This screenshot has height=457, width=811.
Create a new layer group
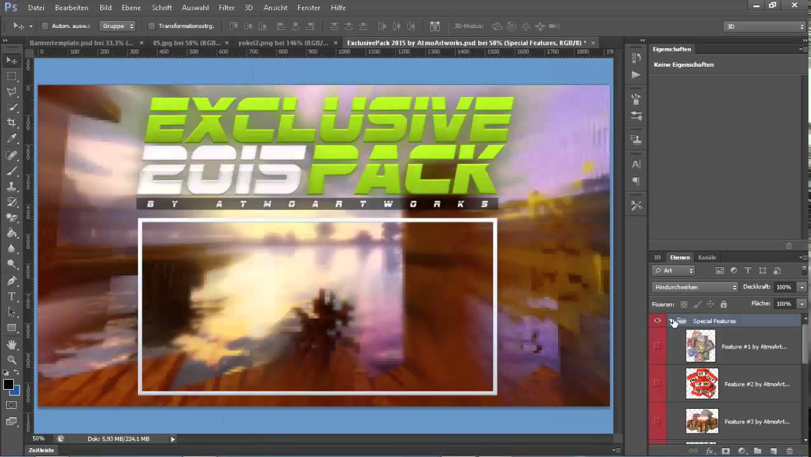(758, 451)
